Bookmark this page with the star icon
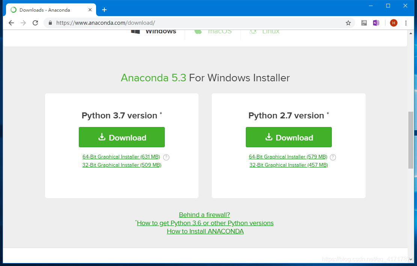This screenshot has width=417, height=266. pos(348,23)
